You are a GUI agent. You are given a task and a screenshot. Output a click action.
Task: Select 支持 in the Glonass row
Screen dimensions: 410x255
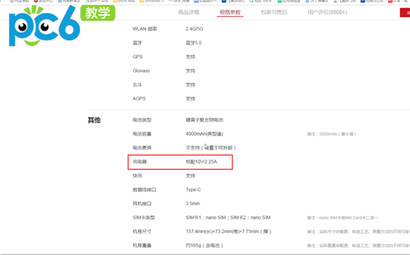tap(191, 71)
